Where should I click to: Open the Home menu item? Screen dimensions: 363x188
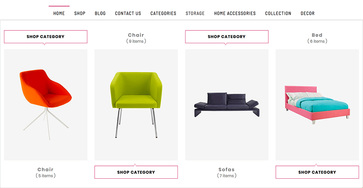(59, 14)
